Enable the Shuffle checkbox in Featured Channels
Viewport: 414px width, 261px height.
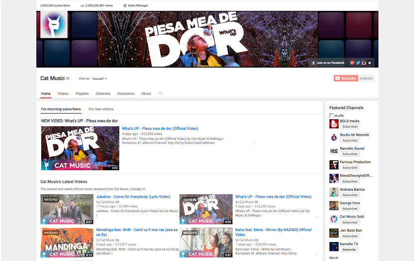tap(332, 115)
